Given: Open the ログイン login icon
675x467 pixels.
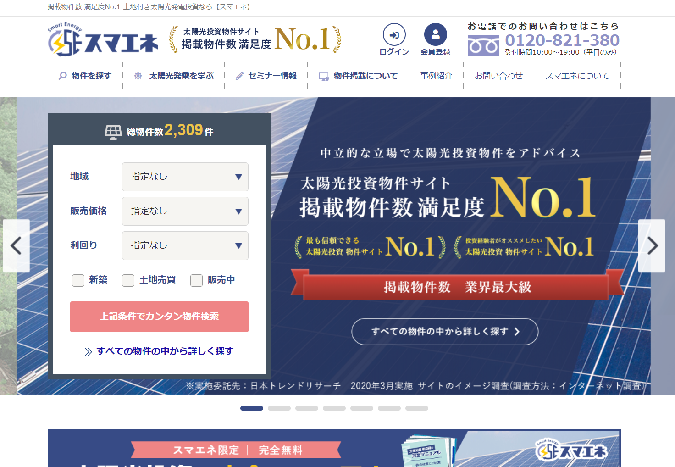Looking at the screenshot, I should tap(394, 35).
